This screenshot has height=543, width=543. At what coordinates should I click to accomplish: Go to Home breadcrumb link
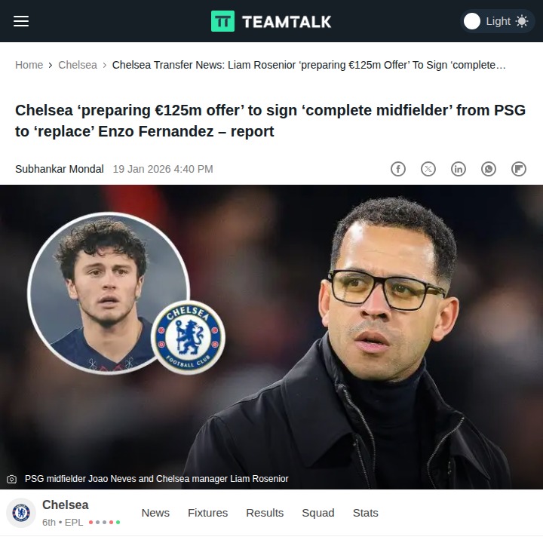pos(29,65)
